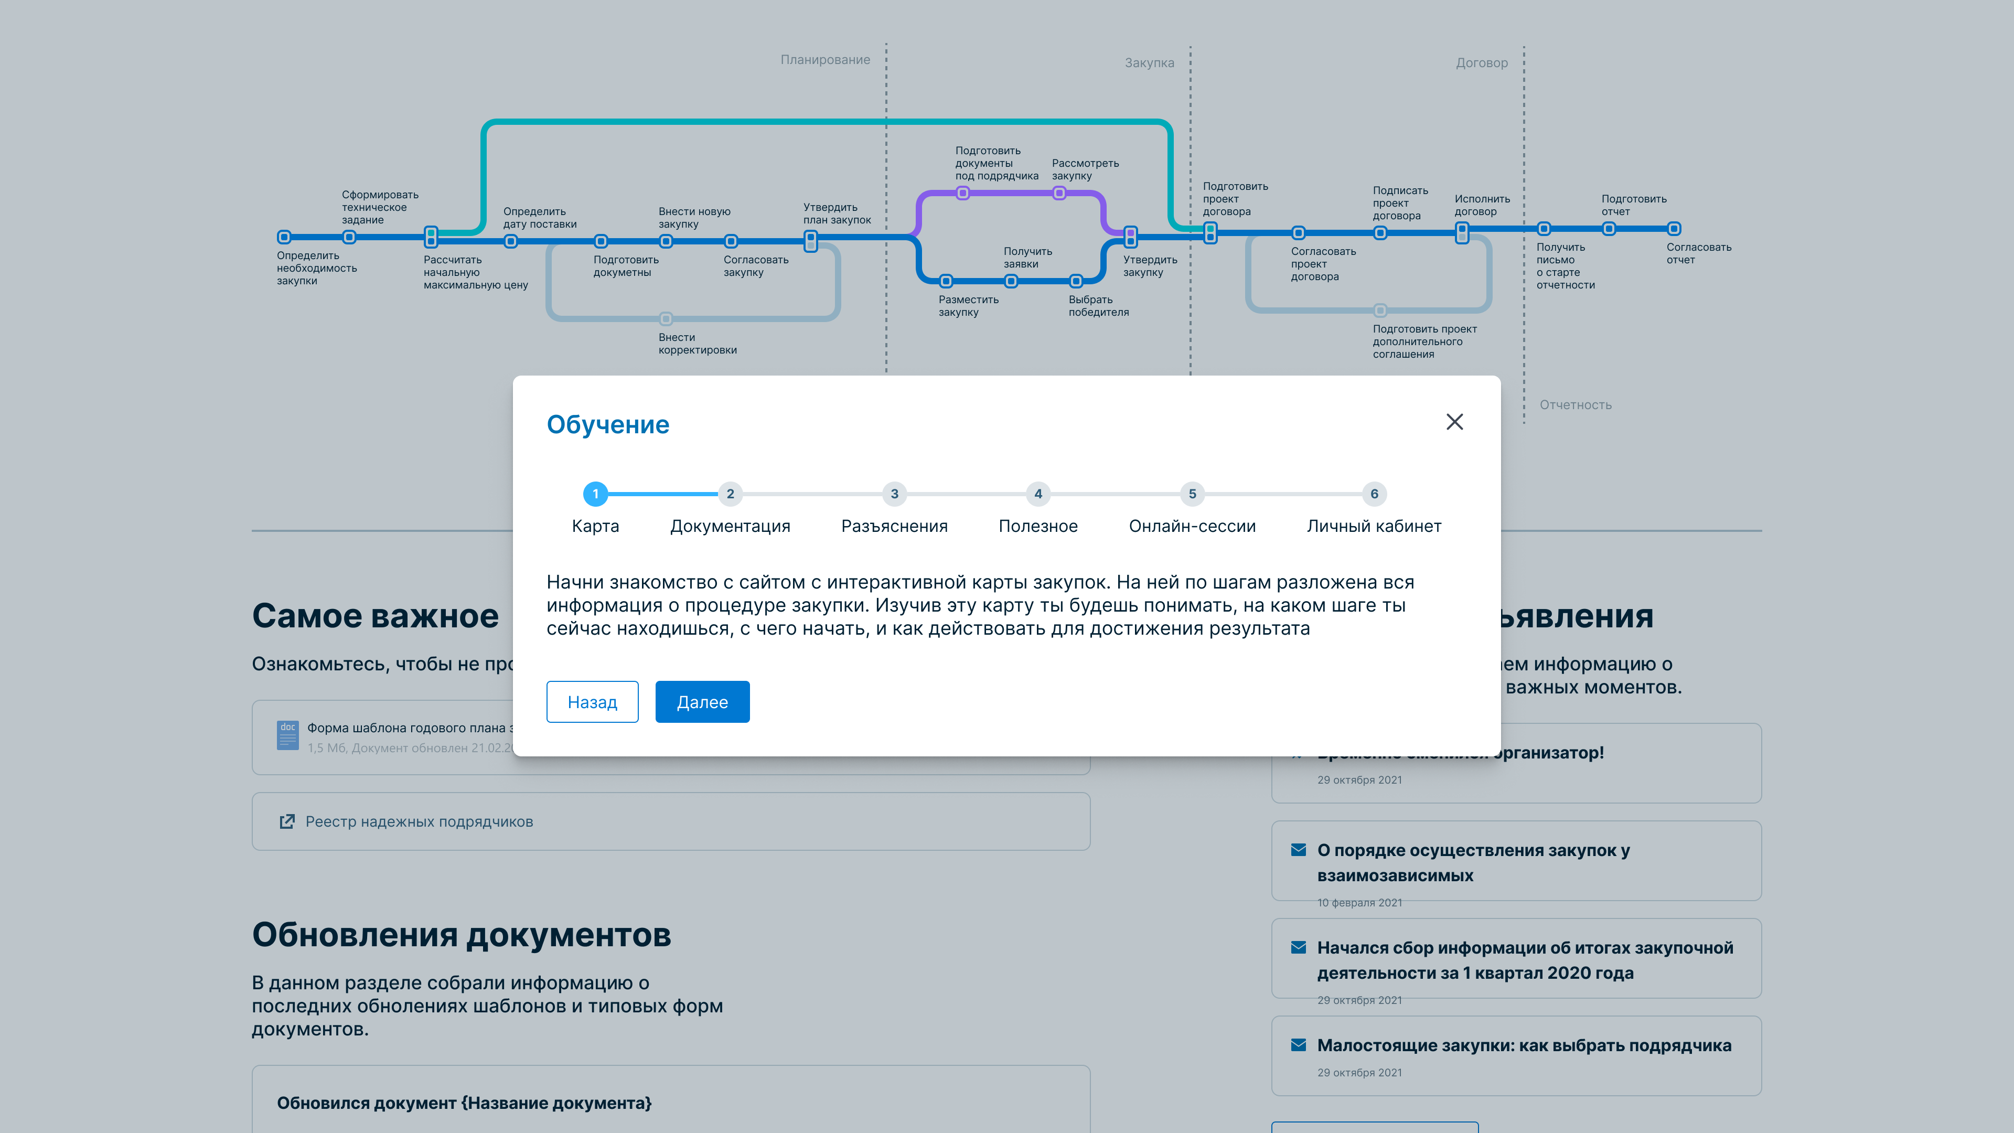Open Реестр надежных подрядчиков link
This screenshot has width=2014, height=1133.
coord(419,822)
